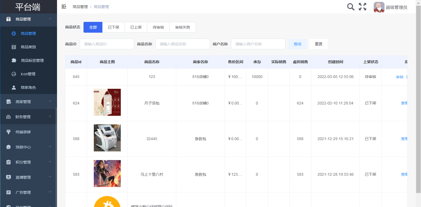Screen dimensions: 421x207
Task: Click the search magnifier icon in header
Action: (350, 7)
